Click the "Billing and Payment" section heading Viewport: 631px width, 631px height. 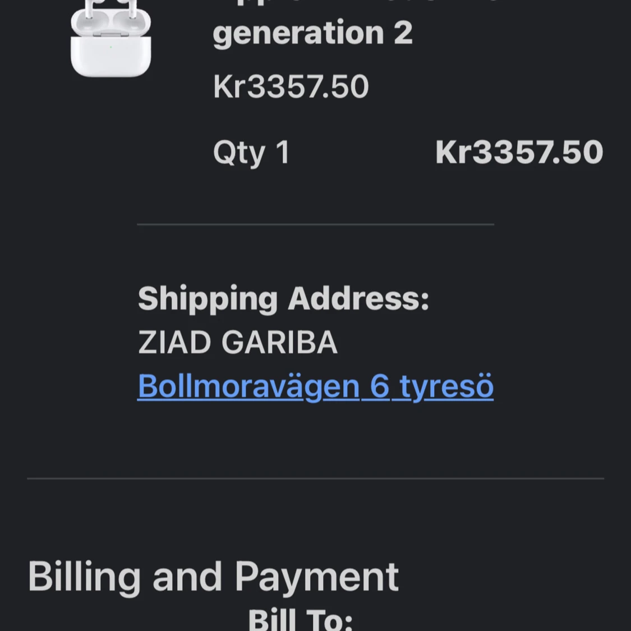tap(213, 577)
